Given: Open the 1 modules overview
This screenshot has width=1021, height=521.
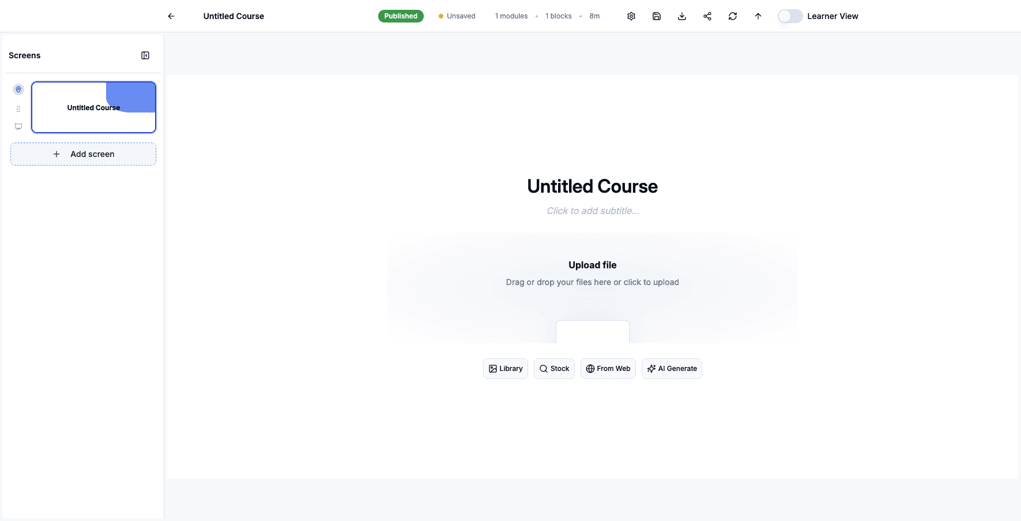Looking at the screenshot, I should 511,16.
